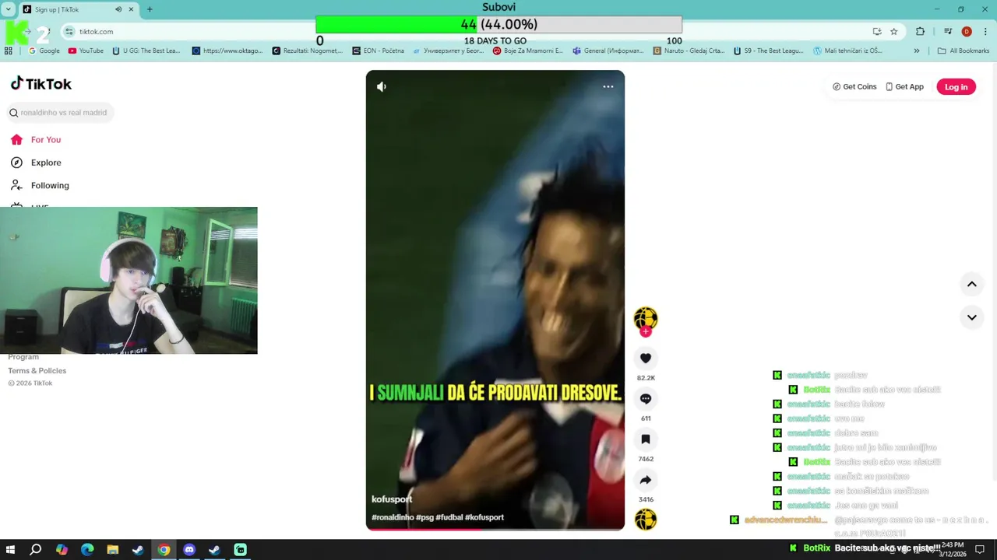Expand the tab search dropdown
Viewport: 997px width, 560px height.
click(8, 9)
